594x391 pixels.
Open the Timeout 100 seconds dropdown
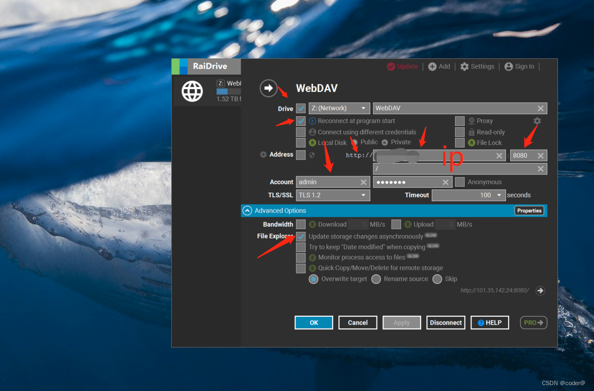[x=469, y=195]
